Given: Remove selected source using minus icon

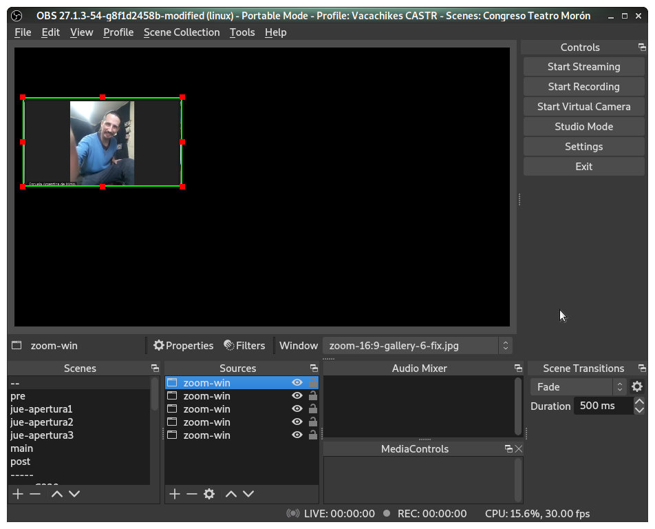Looking at the screenshot, I should click(x=192, y=493).
